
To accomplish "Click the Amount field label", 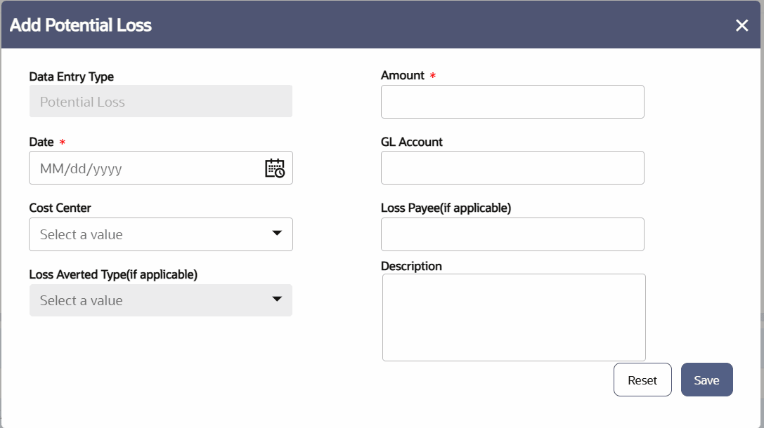I will click(x=403, y=75).
